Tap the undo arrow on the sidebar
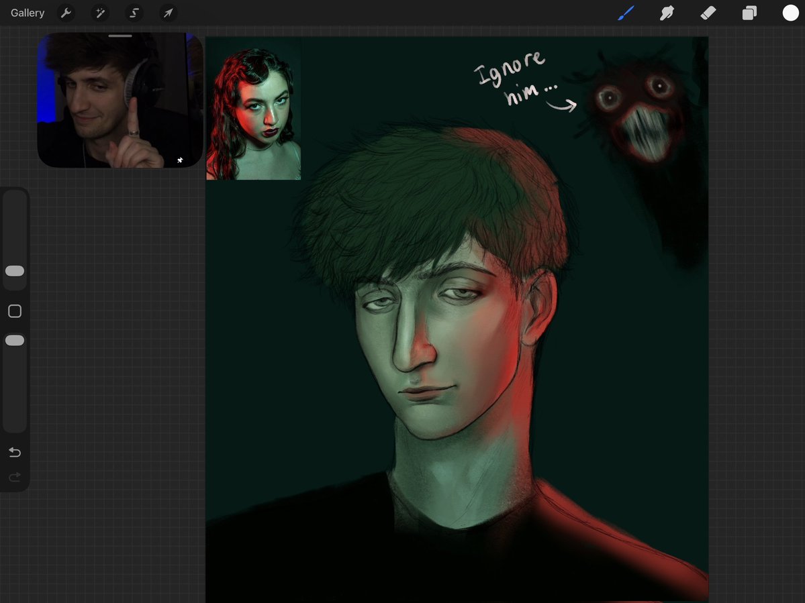Image resolution: width=805 pixels, height=603 pixels. pos(14,452)
